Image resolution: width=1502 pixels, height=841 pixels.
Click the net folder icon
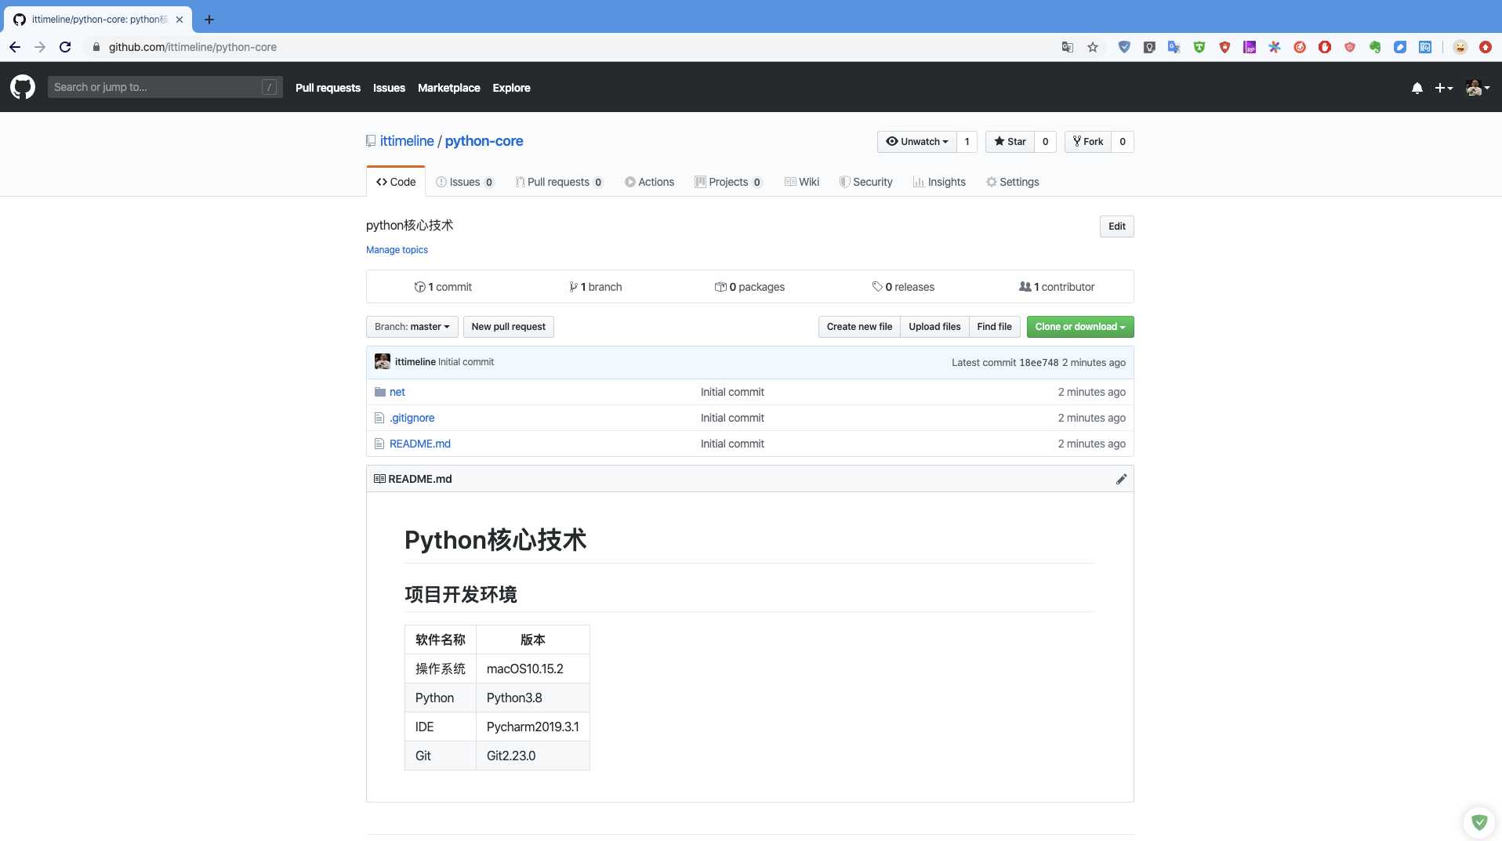[x=380, y=392]
